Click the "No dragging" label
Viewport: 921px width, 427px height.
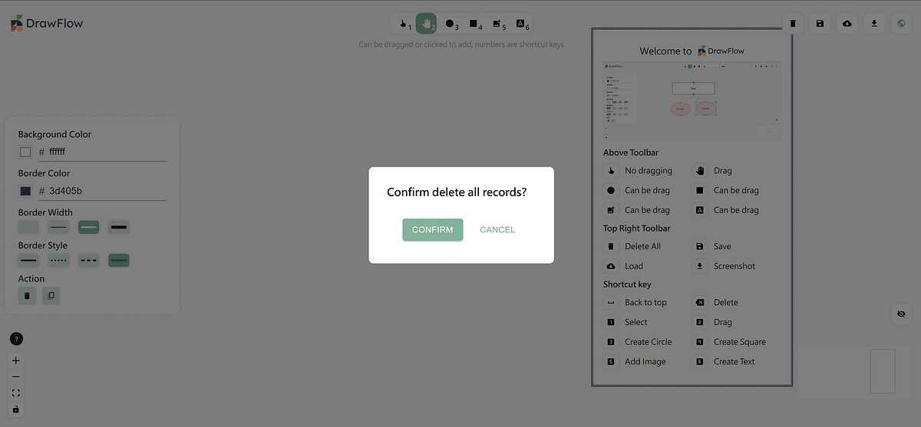click(649, 171)
